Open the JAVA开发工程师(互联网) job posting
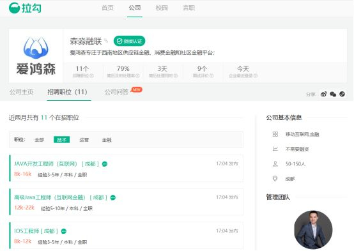Screen dimensions: 354x251 pyautogui.click(x=56, y=164)
